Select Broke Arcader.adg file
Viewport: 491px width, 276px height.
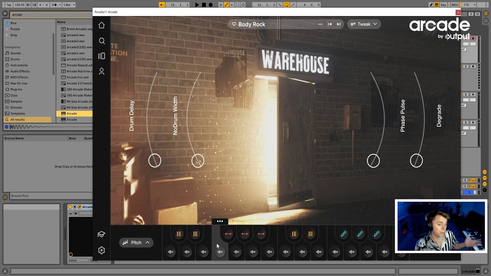[77, 29]
